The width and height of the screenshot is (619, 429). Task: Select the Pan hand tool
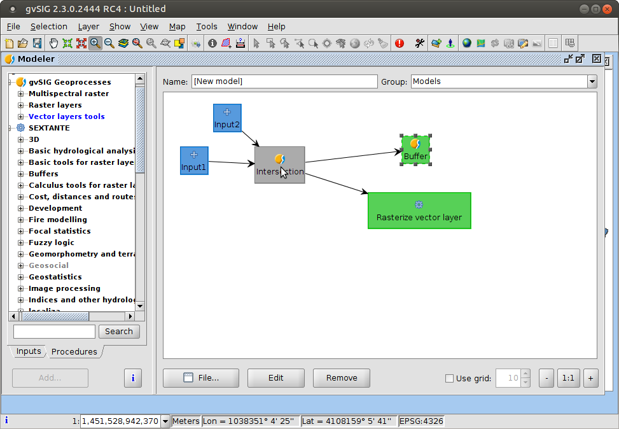click(53, 43)
